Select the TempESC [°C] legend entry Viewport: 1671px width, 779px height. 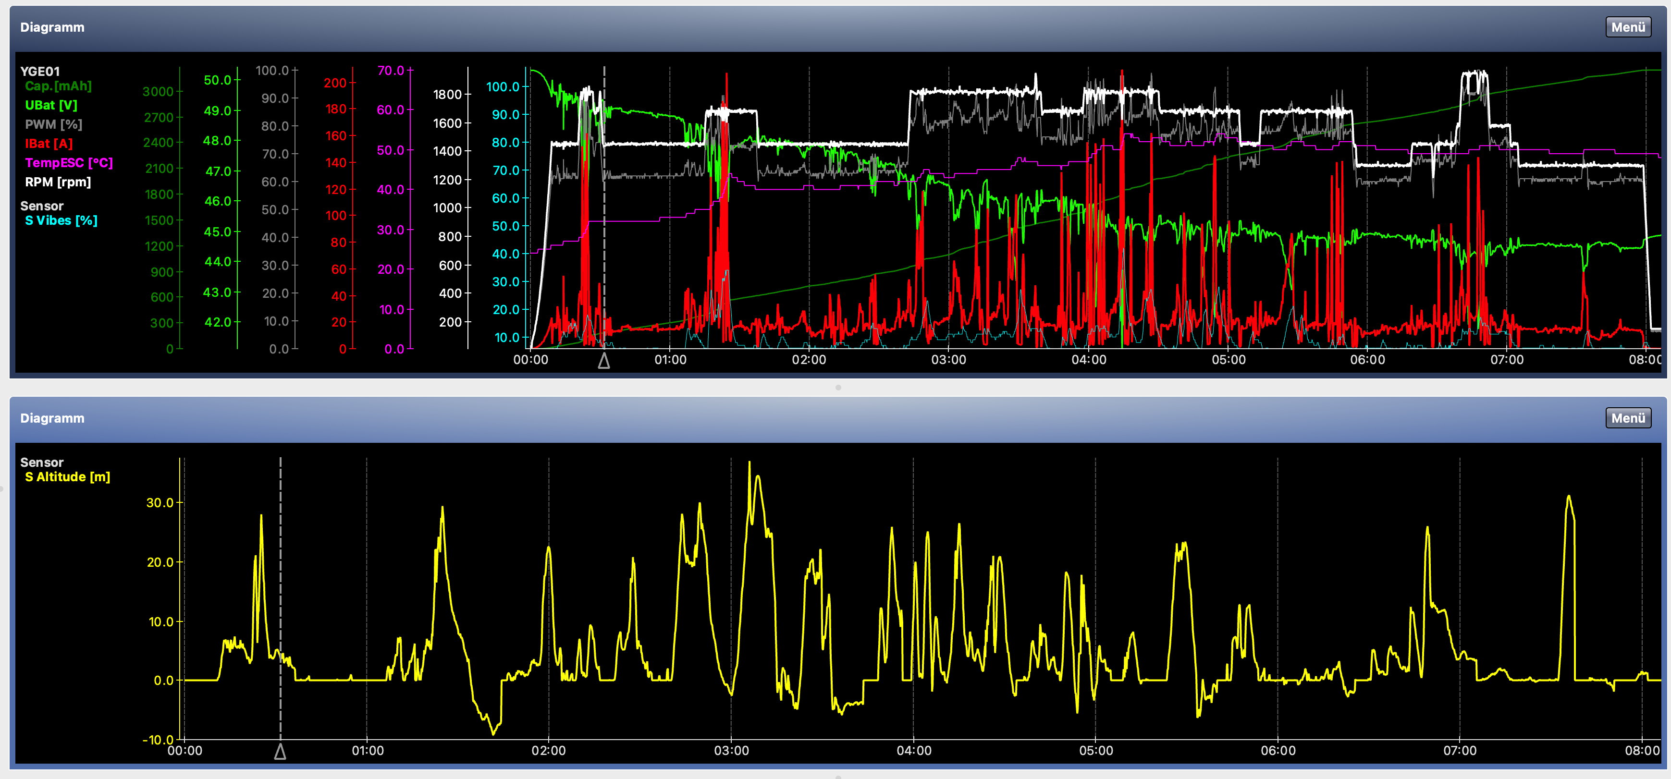pyautogui.click(x=69, y=163)
